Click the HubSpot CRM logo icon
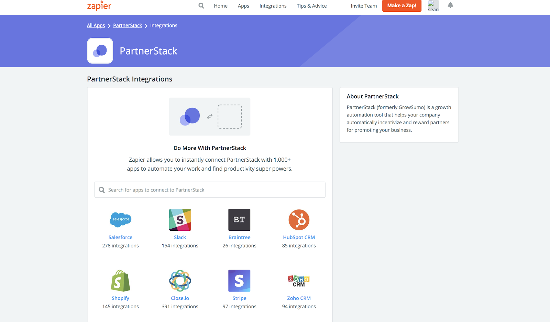 [299, 220]
